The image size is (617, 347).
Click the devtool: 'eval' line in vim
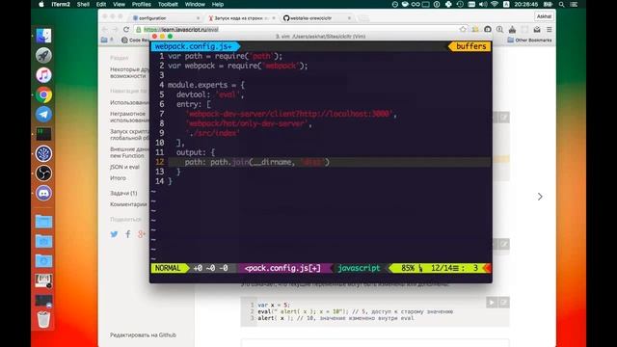point(210,94)
